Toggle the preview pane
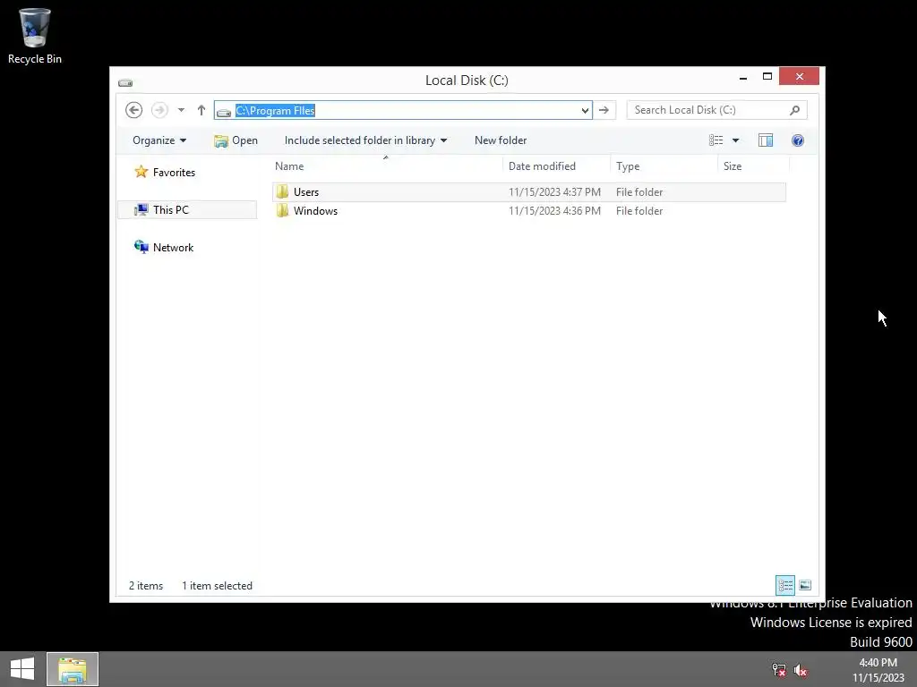Viewport: 917px width, 687px height. tap(766, 140)
